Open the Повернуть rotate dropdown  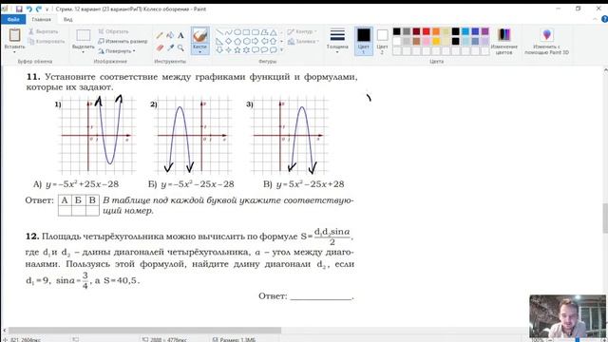pos(116,50)
